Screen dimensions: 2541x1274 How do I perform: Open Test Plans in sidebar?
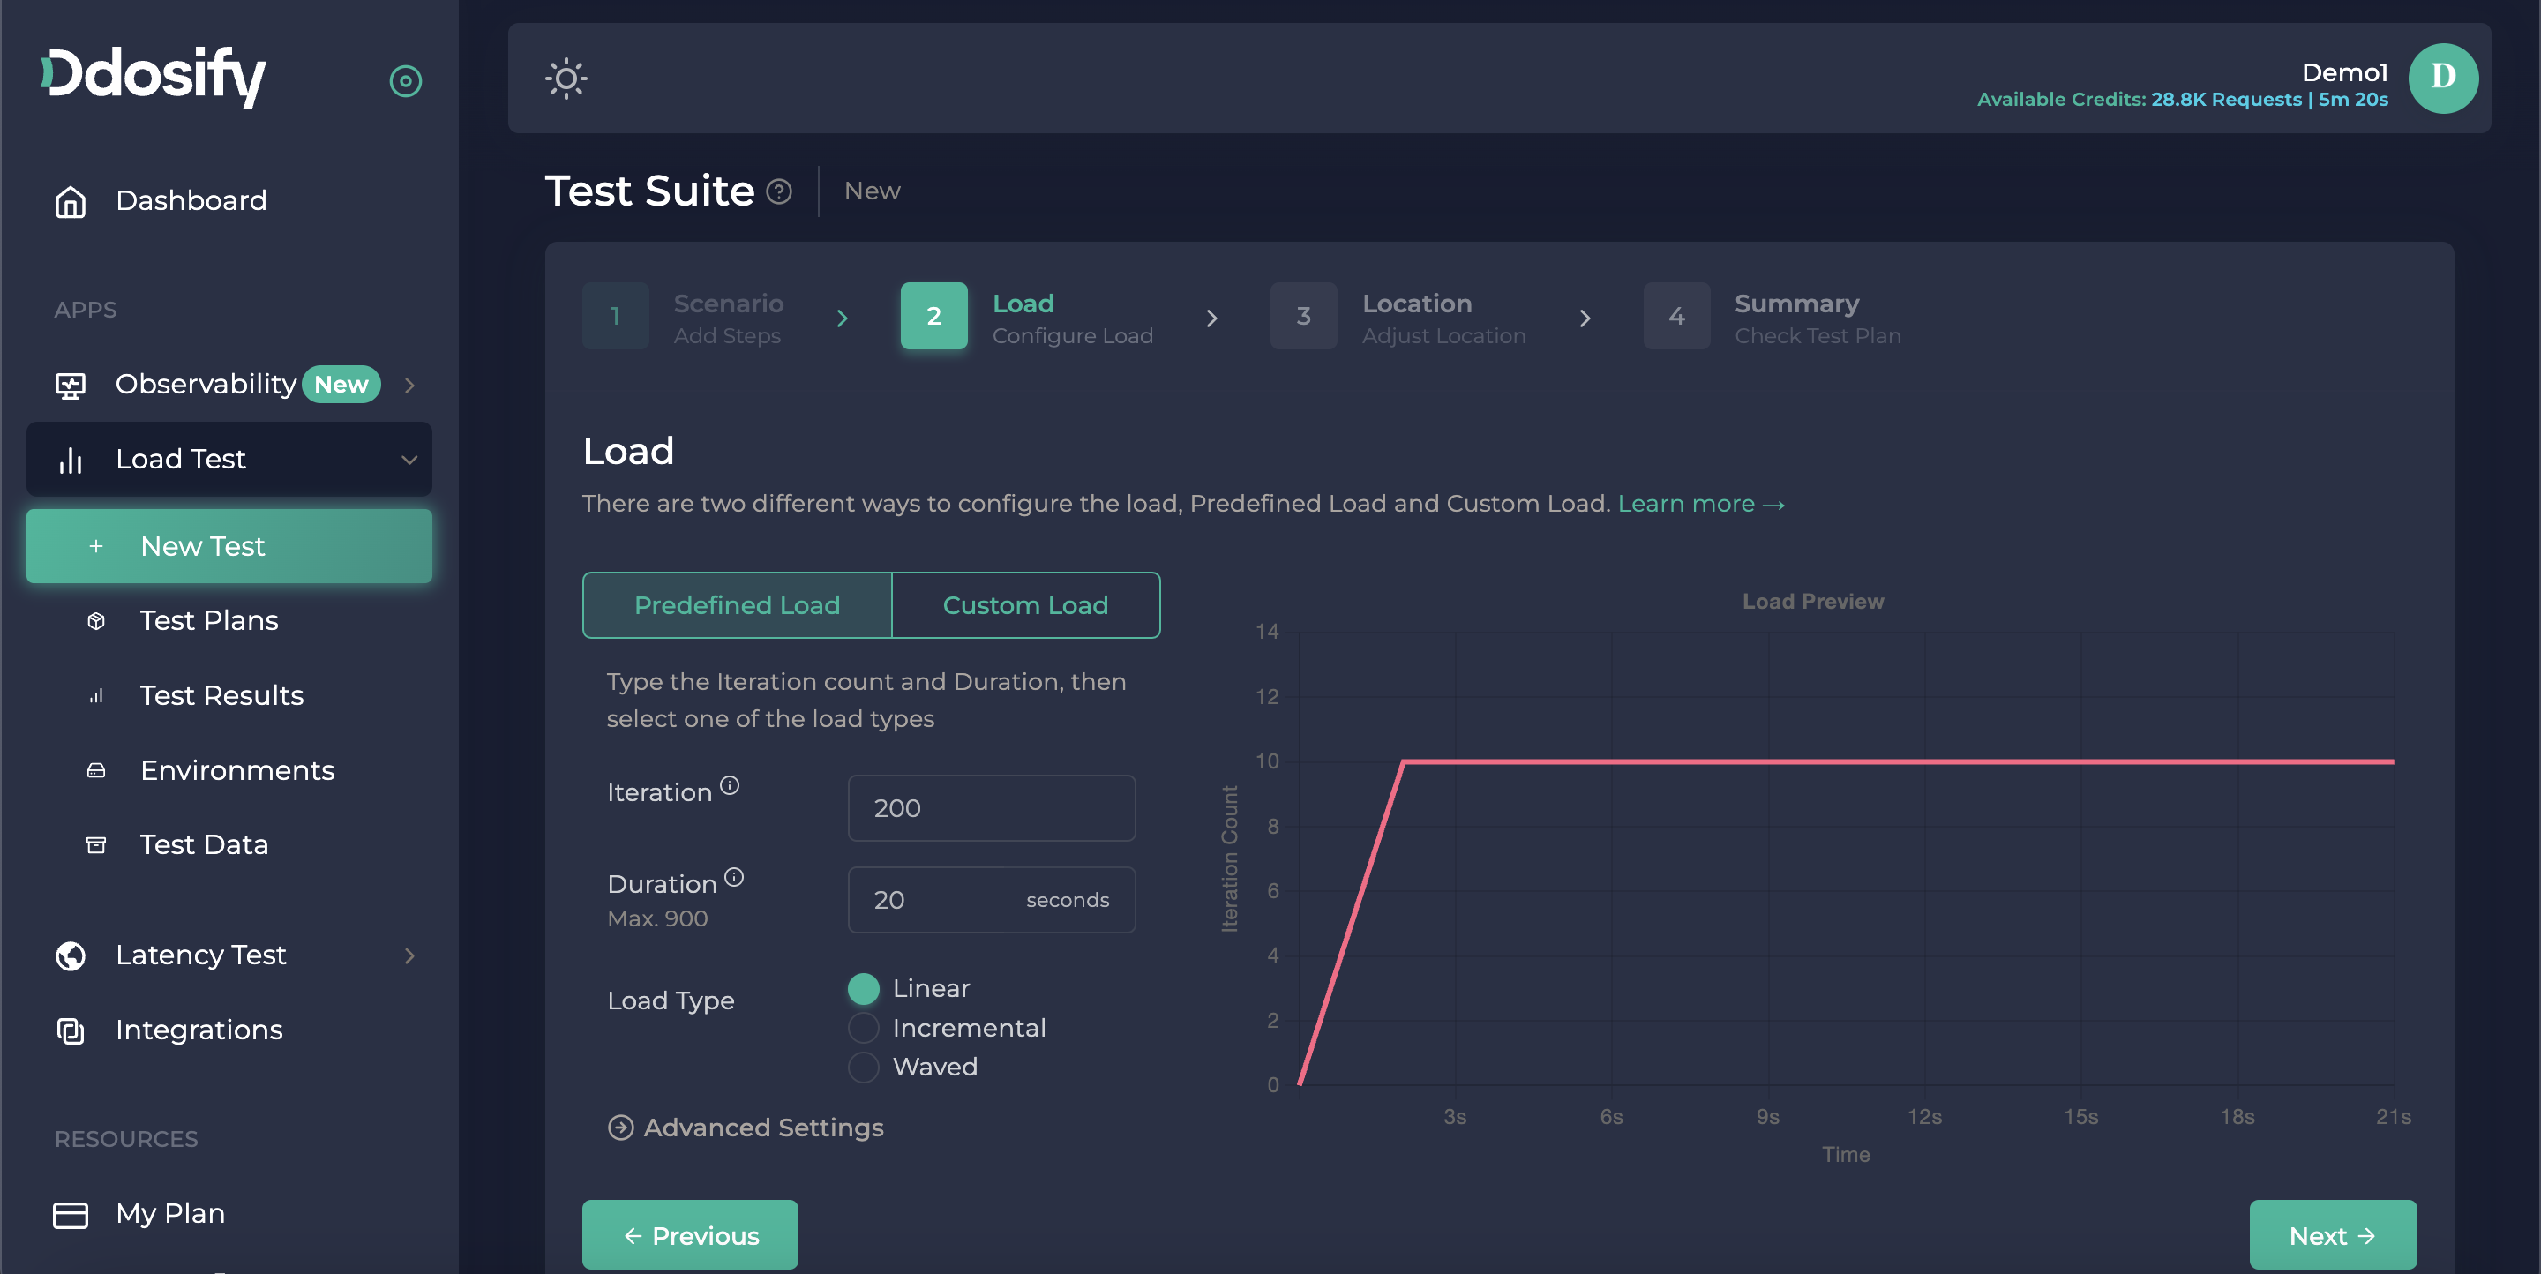click(x=209, y=620)
